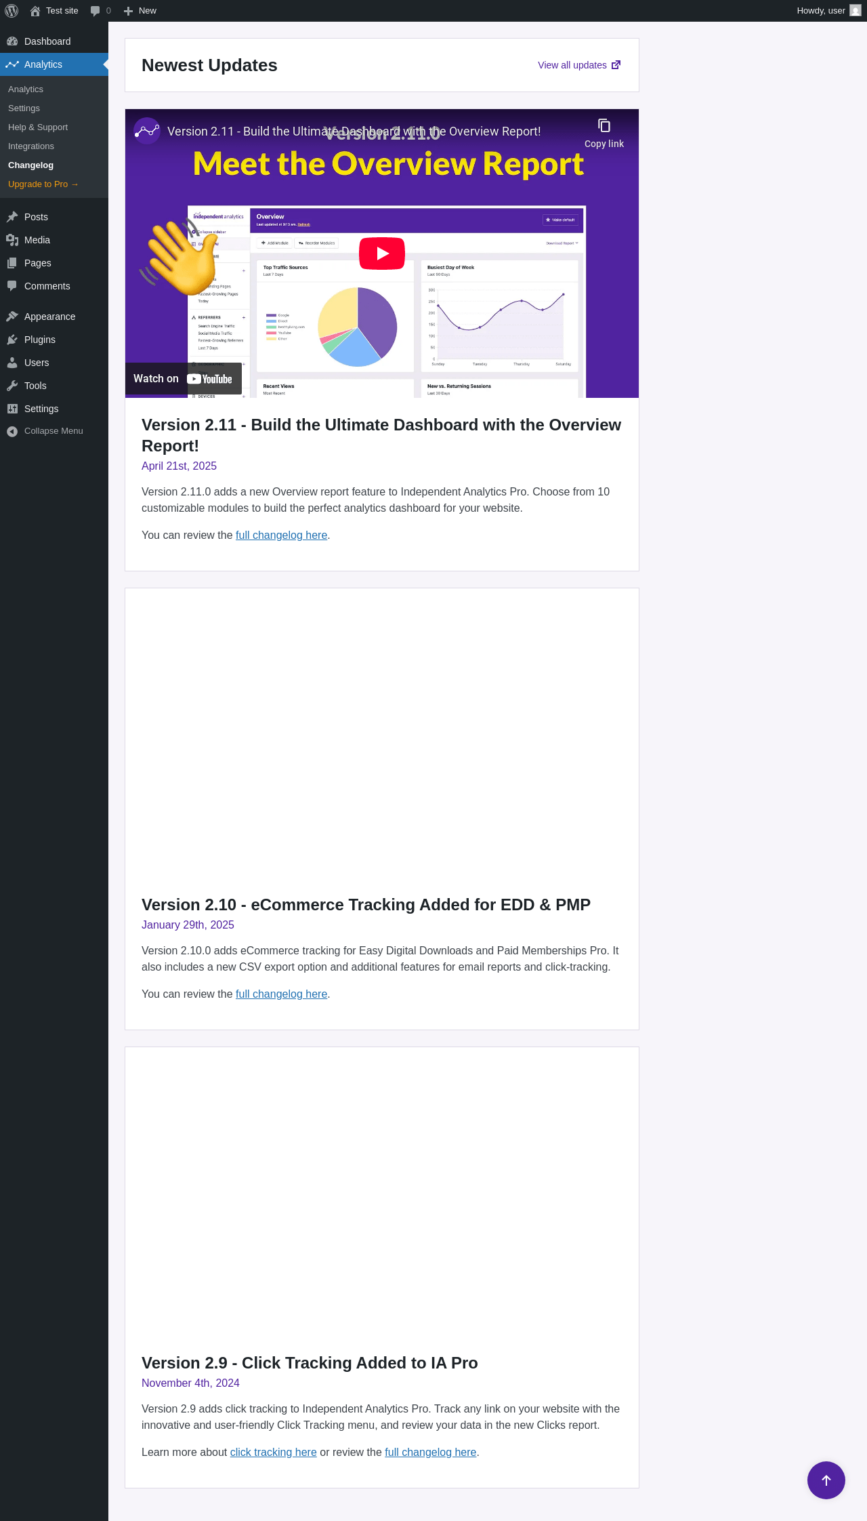Open comments bubble in admin bar
This screenshot has height=1521, width=867.
pos(100,11)
